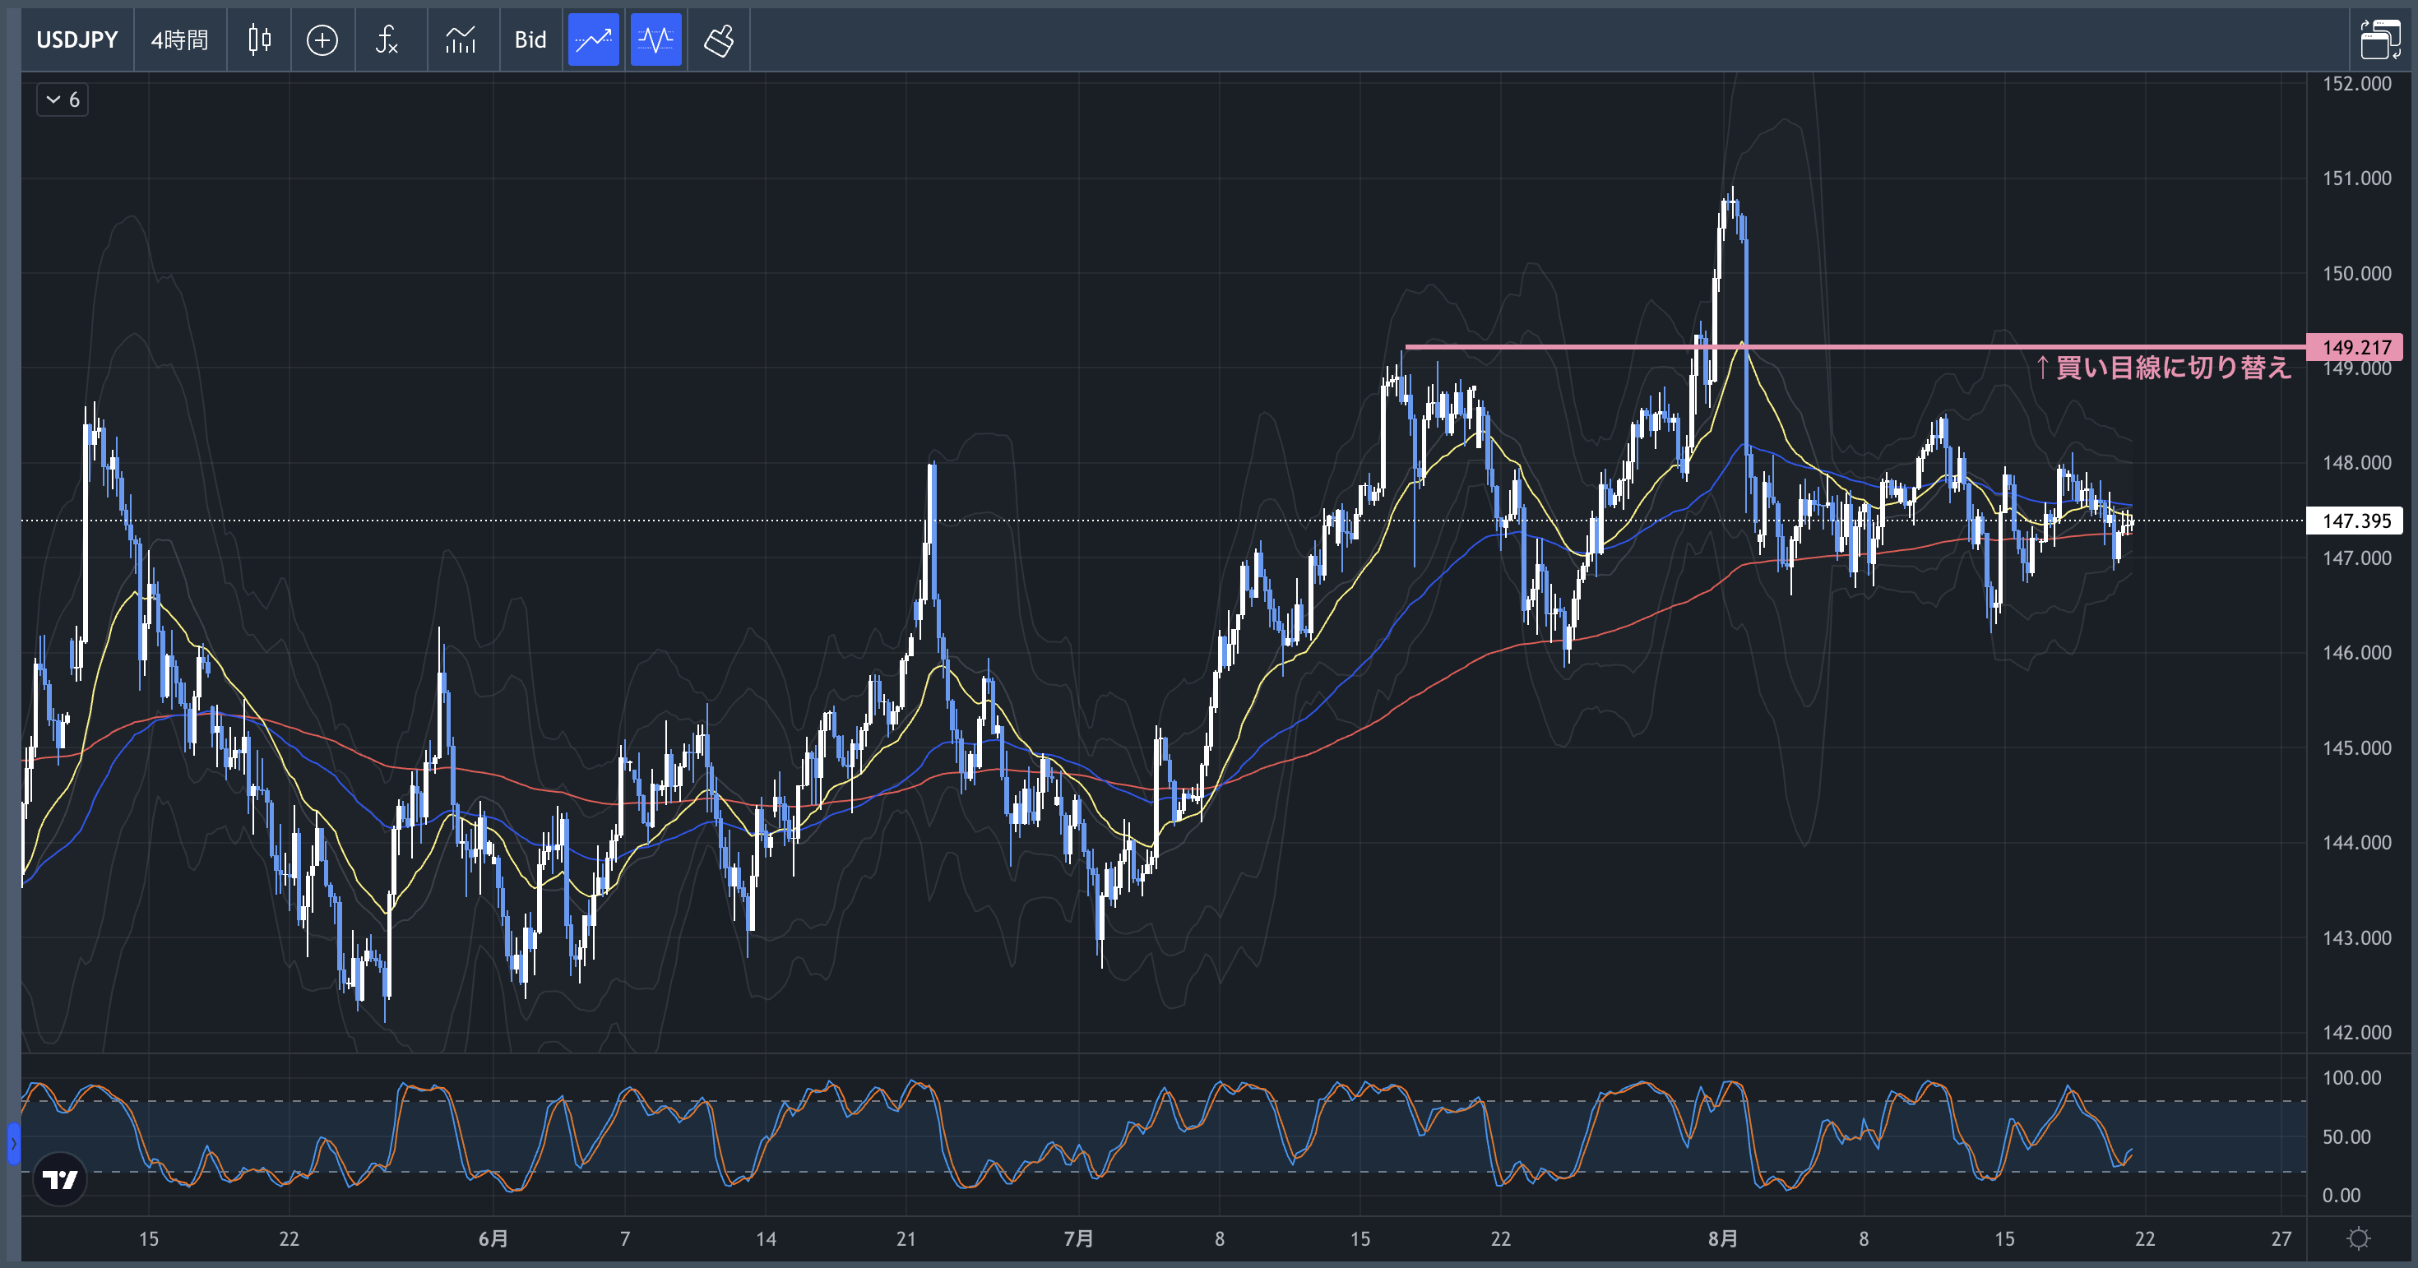The height and width of the screenshot is (1268, 2418).
Task: Click the 6月 date label on time axis
Action: (x=493, y=1239)
